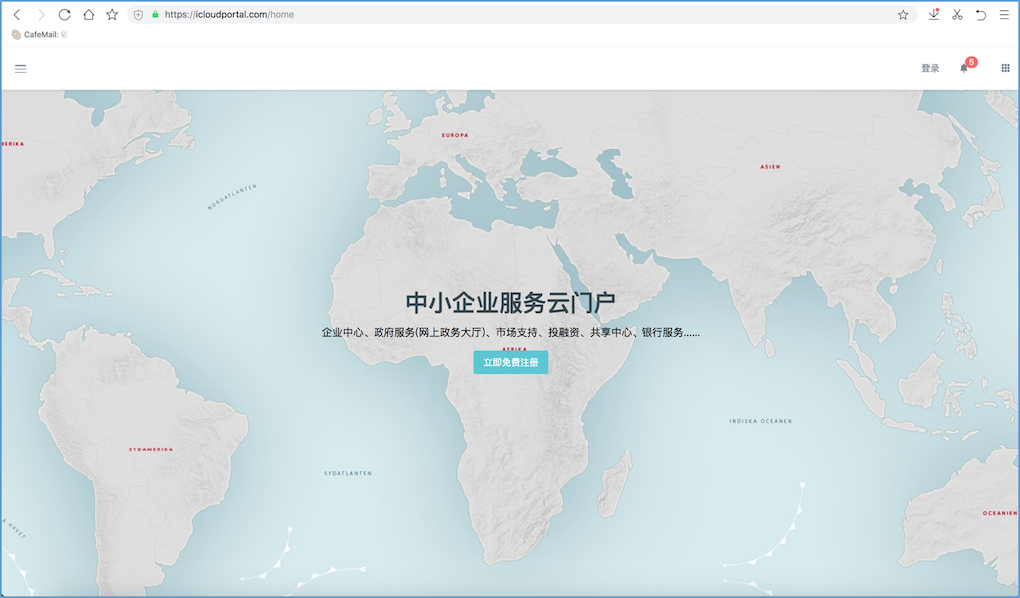Click the scissors screenshot tool icon

[x=957, y=14]
